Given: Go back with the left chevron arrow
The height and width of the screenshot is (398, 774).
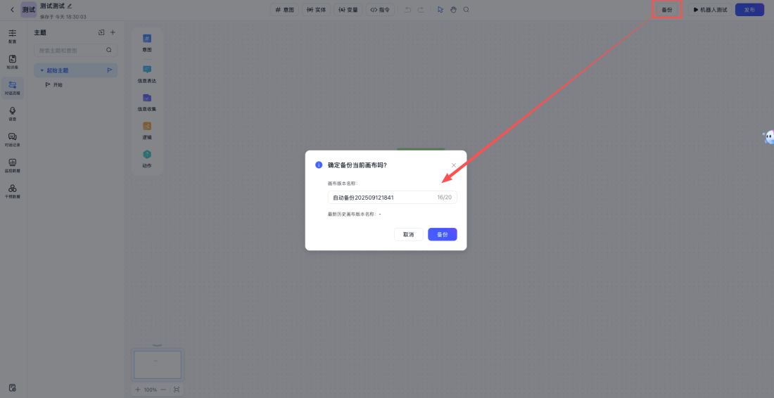Looking at the screenshot, I should (x=13, y=10).
